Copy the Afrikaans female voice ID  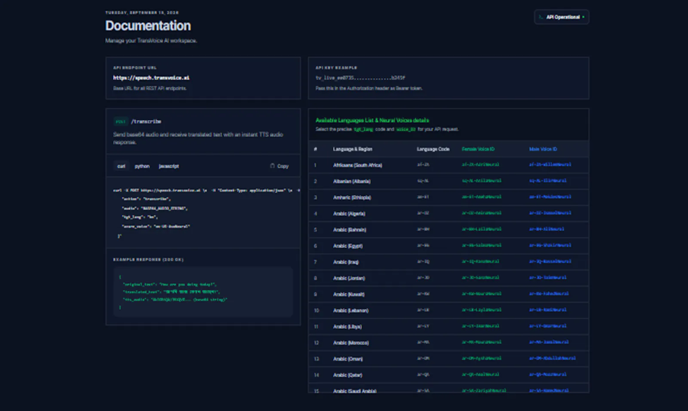click(x=480, y=164)
